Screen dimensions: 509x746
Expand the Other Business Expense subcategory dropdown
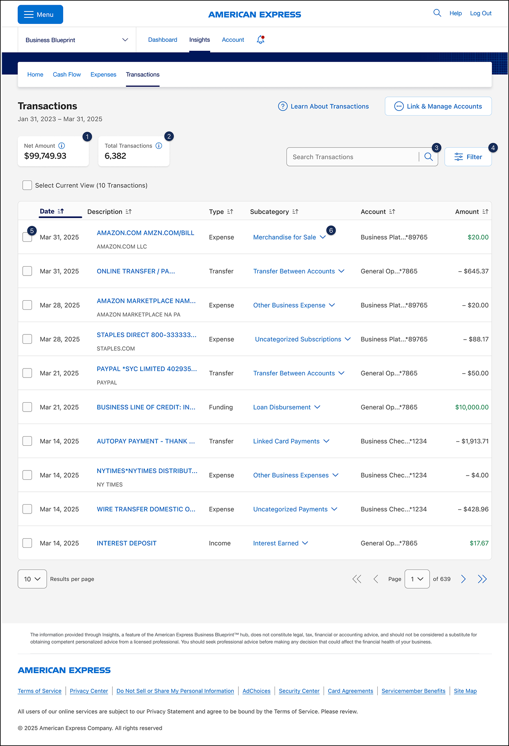tap(332, 305)
